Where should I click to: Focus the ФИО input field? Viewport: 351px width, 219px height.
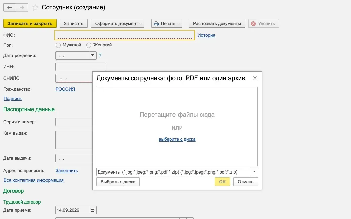click(125, 35)
